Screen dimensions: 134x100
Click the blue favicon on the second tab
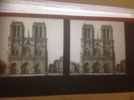pos(27,3)
